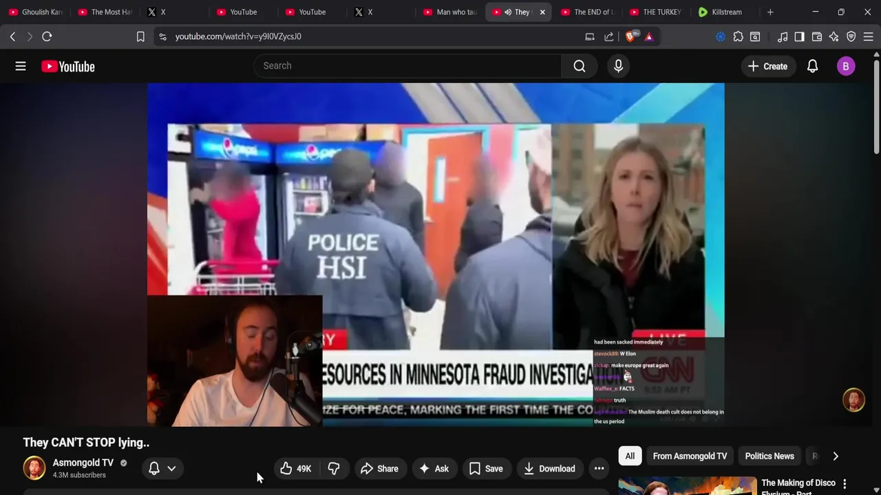Open YouTube notifications bell in header
Screen dimensions: 881x495
[x=813, y=66]
